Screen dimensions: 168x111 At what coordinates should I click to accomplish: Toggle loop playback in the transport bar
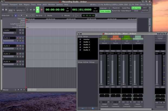pyautogui.click(x=27, y=10)
